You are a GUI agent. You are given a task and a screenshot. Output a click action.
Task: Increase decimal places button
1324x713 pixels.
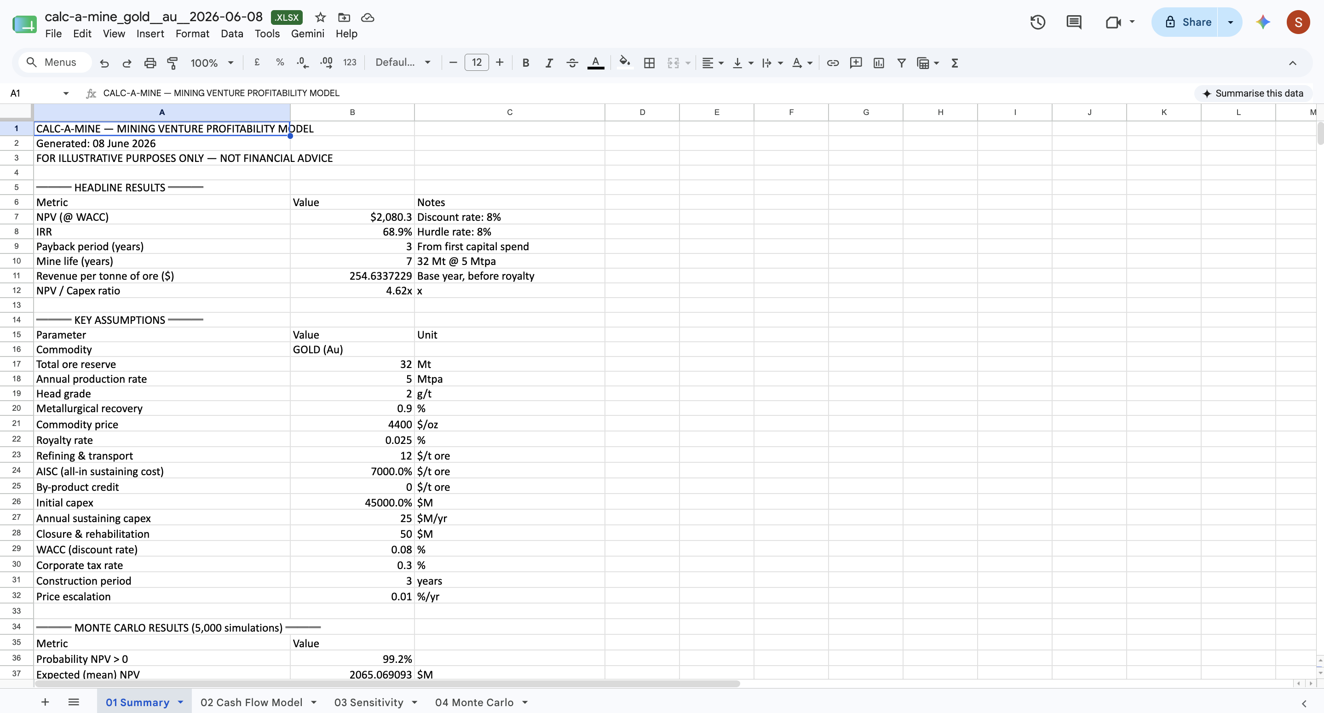326,63
